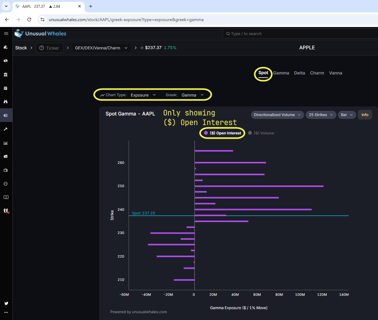Click the browser forward arrow
The width and height of the screenshot is (378, 320).
pyautogui.click(x=18, y=20)
